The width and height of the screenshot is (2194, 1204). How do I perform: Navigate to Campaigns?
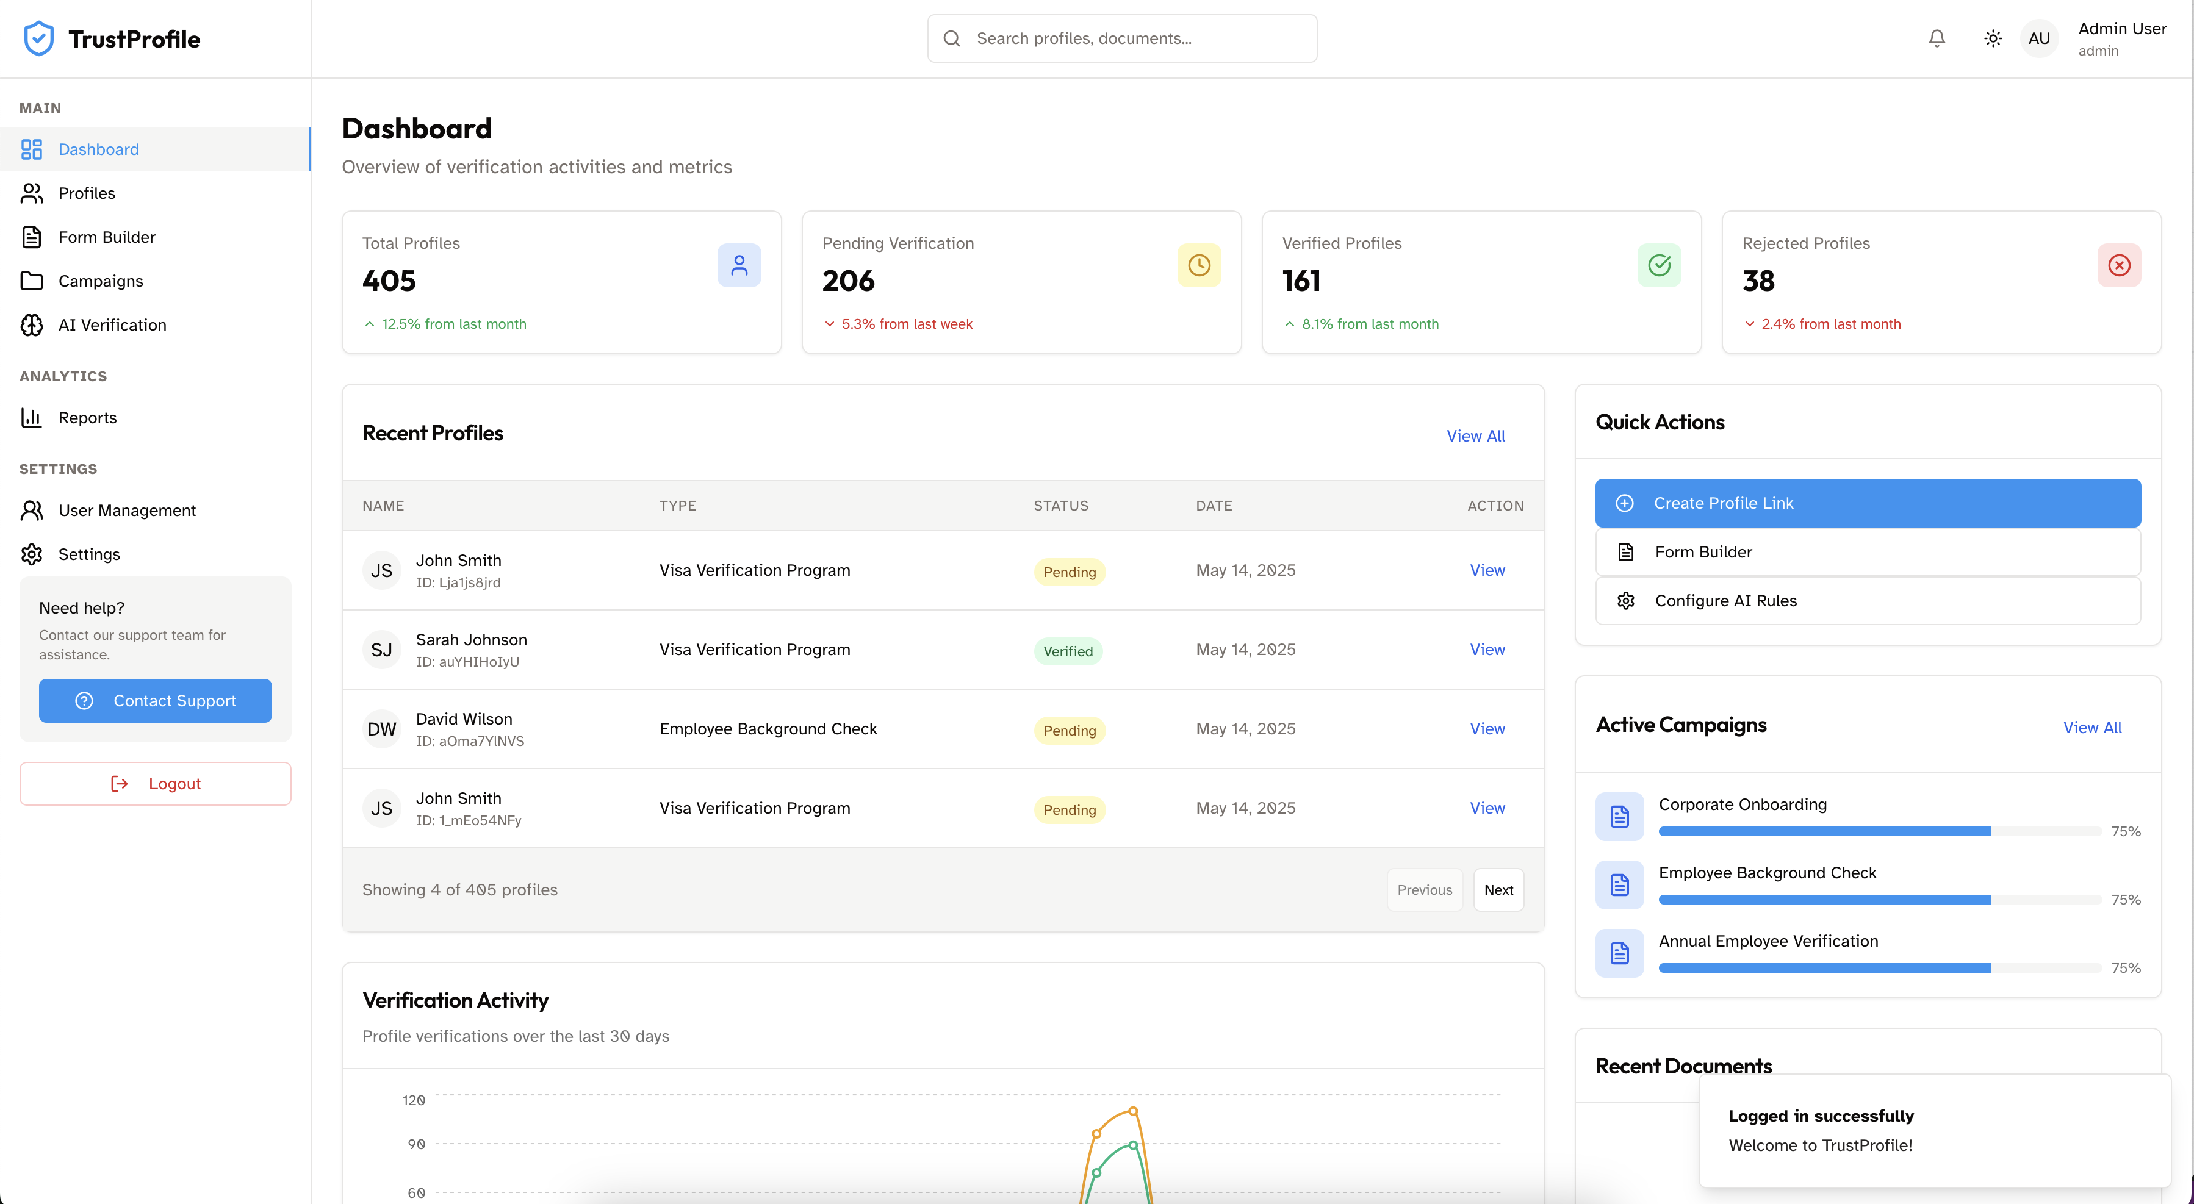(x=155, y=281)
